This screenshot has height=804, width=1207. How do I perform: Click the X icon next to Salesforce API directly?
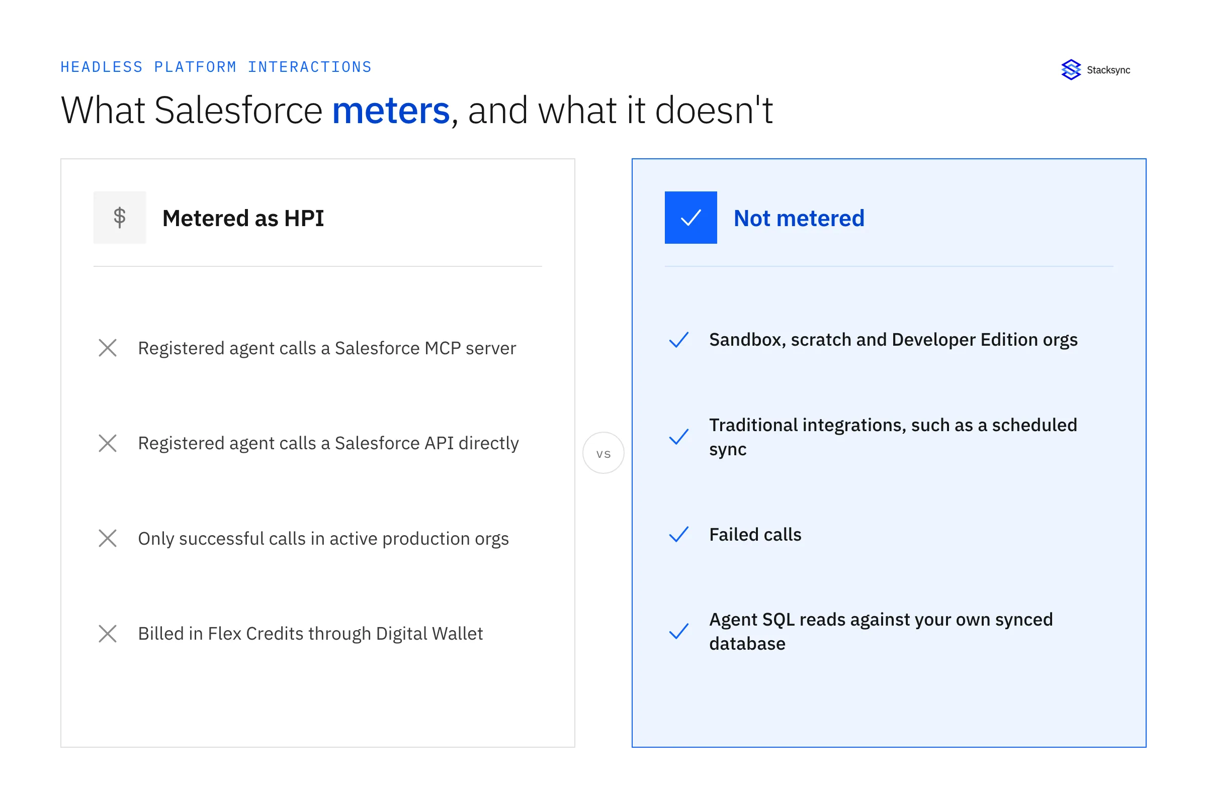[108, 443]
